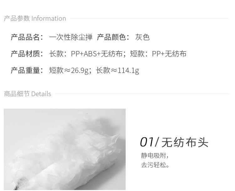Click the 产品参数 Information heading

click(x=35, y=18)
